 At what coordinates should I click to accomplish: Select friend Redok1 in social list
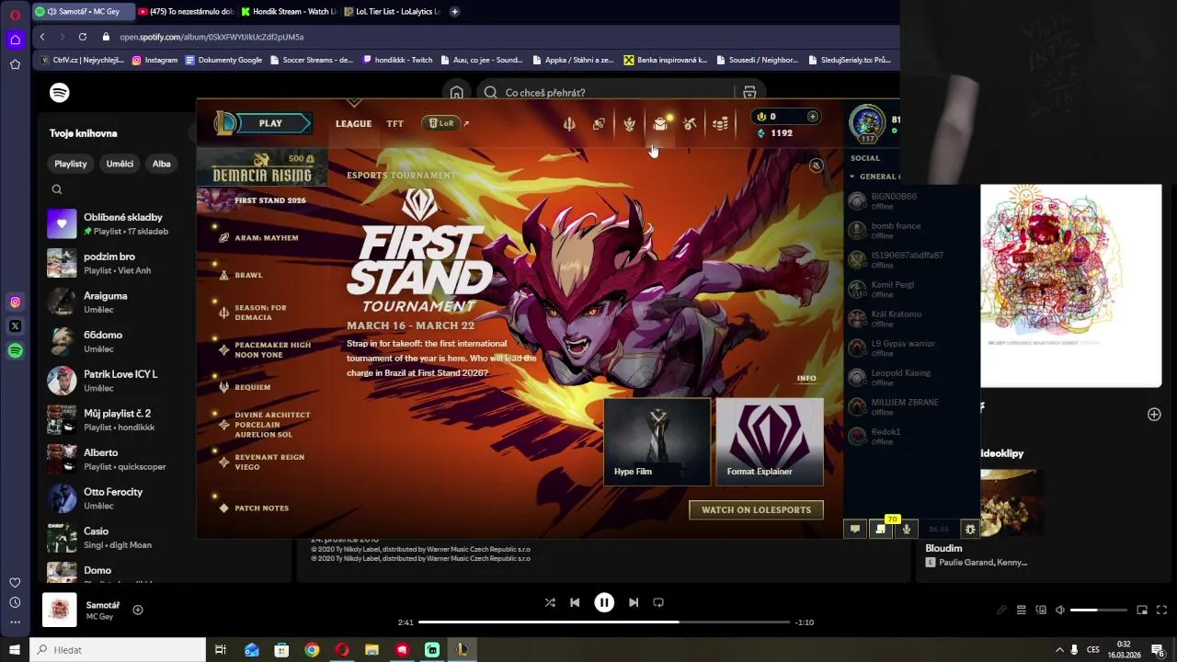[x=910, y=436]
